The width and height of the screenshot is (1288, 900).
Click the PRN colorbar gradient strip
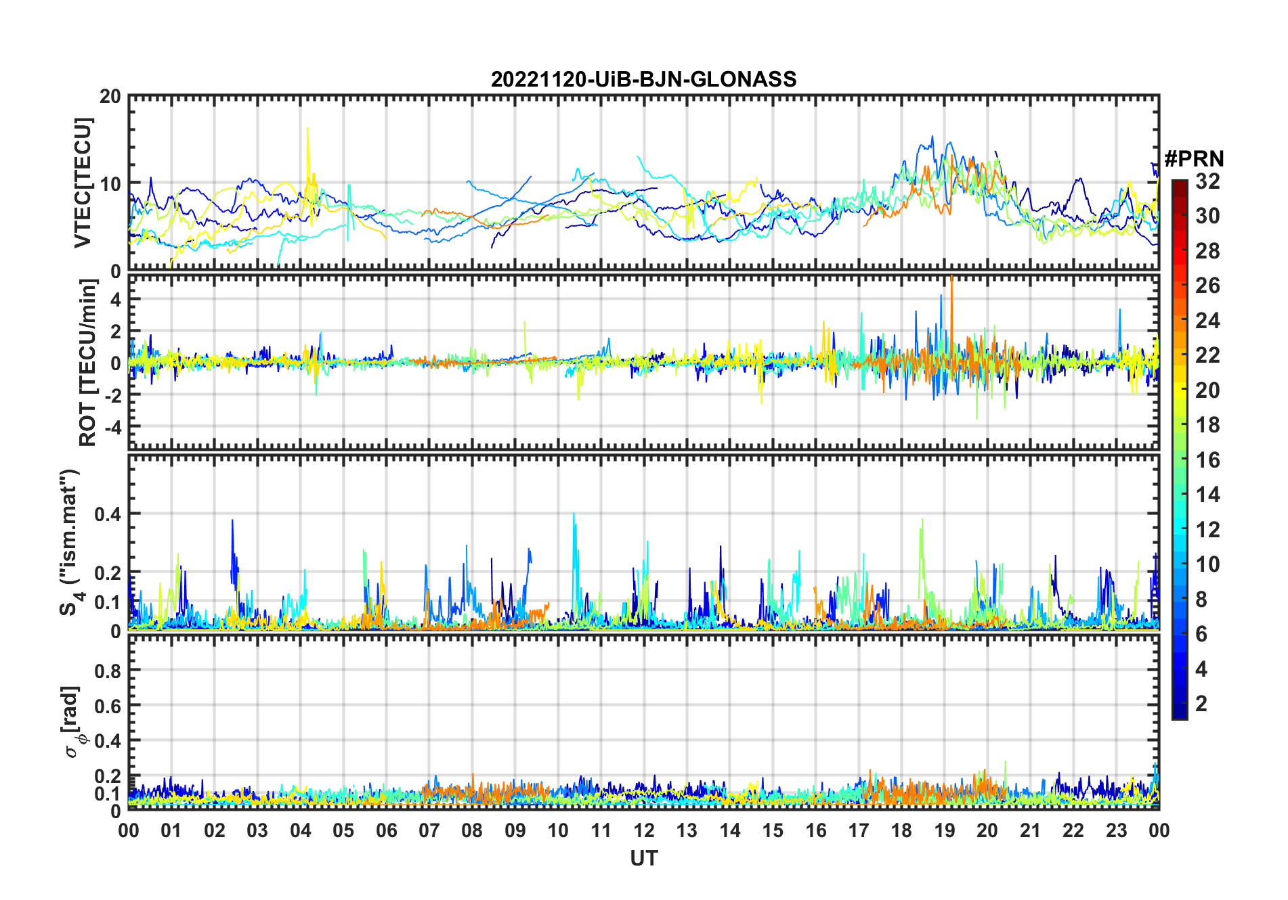[x=1180, y=449]
